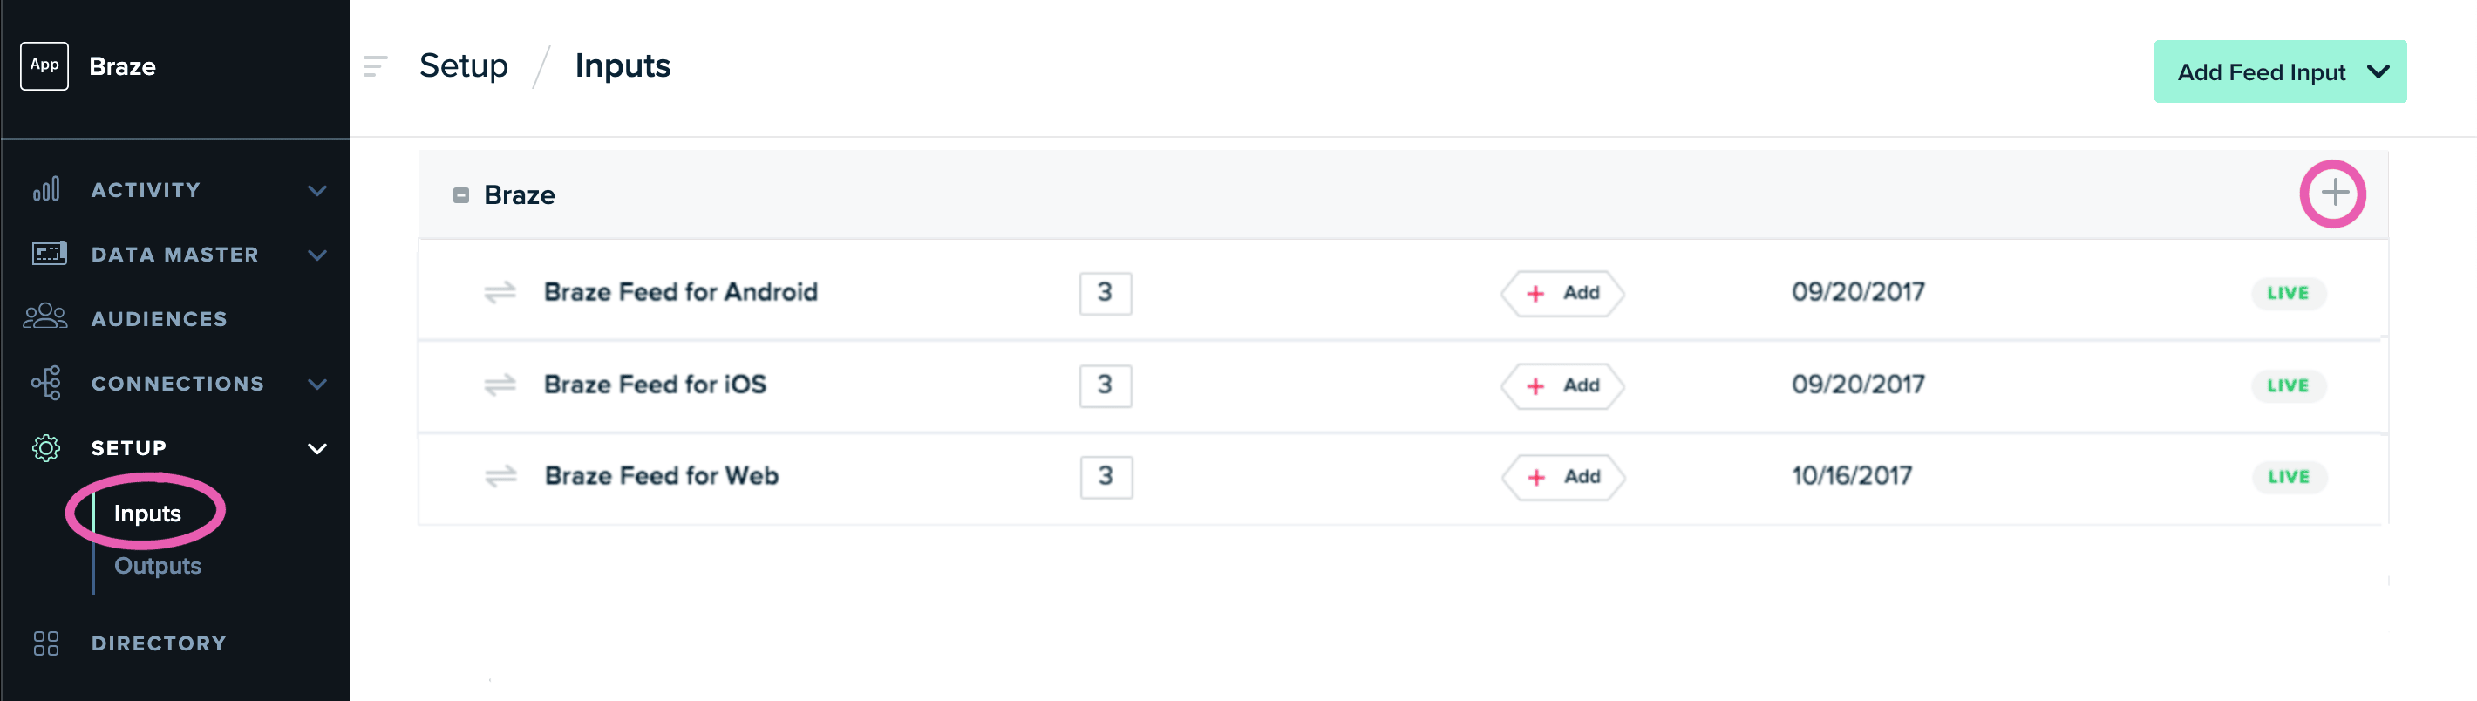Expand the Activity menu chevron
Viewport: 2477px width, 701px height.
pyautogui.click(x=317, y=190)
